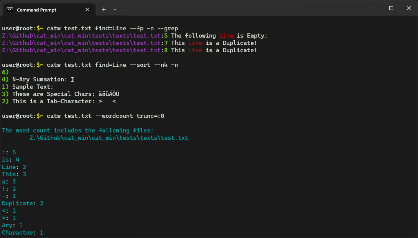This screenshot has height=238, width=418.
Task: Click the green line number 8
Action: [x=166, y=50]
